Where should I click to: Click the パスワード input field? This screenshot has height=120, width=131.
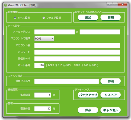point(77,52)
